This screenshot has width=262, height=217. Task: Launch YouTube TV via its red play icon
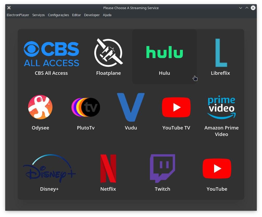click(x=176, y=107)
